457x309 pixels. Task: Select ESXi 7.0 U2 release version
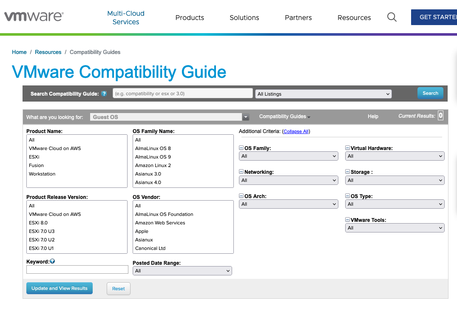point(77,240)
